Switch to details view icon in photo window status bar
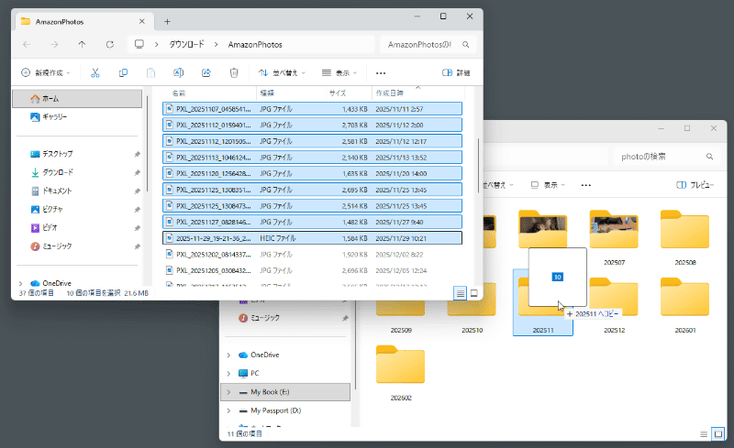 (704, 434)
